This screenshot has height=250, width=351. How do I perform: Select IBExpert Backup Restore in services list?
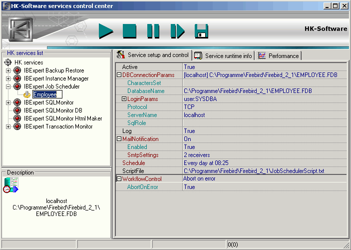pyautogui.click(x=54, y=70)
